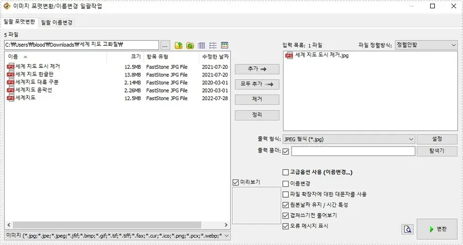Viewport: 463px width, 245px height.
Task: Open the 파일 정렬방식 dropdown
Action: (426, 45)
